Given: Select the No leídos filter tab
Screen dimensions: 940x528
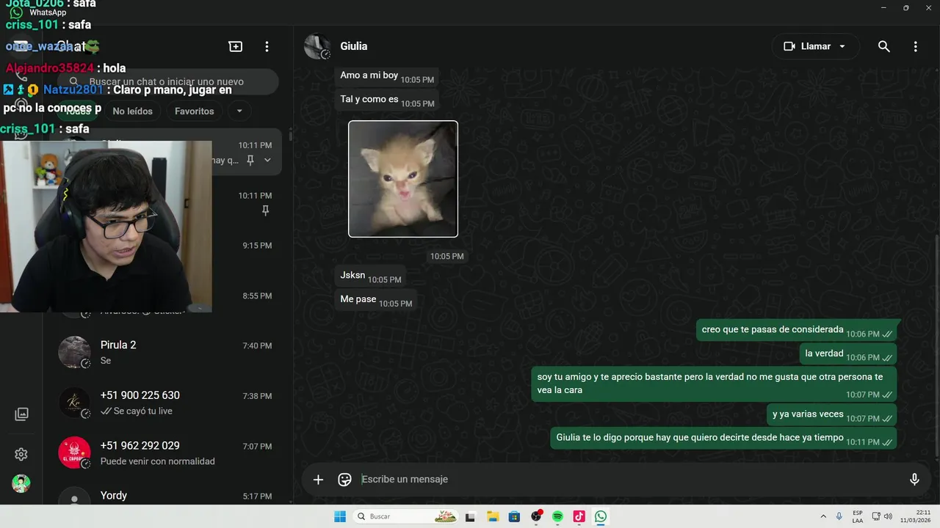Looking at the screenshot, I should (x=133, y=111).
